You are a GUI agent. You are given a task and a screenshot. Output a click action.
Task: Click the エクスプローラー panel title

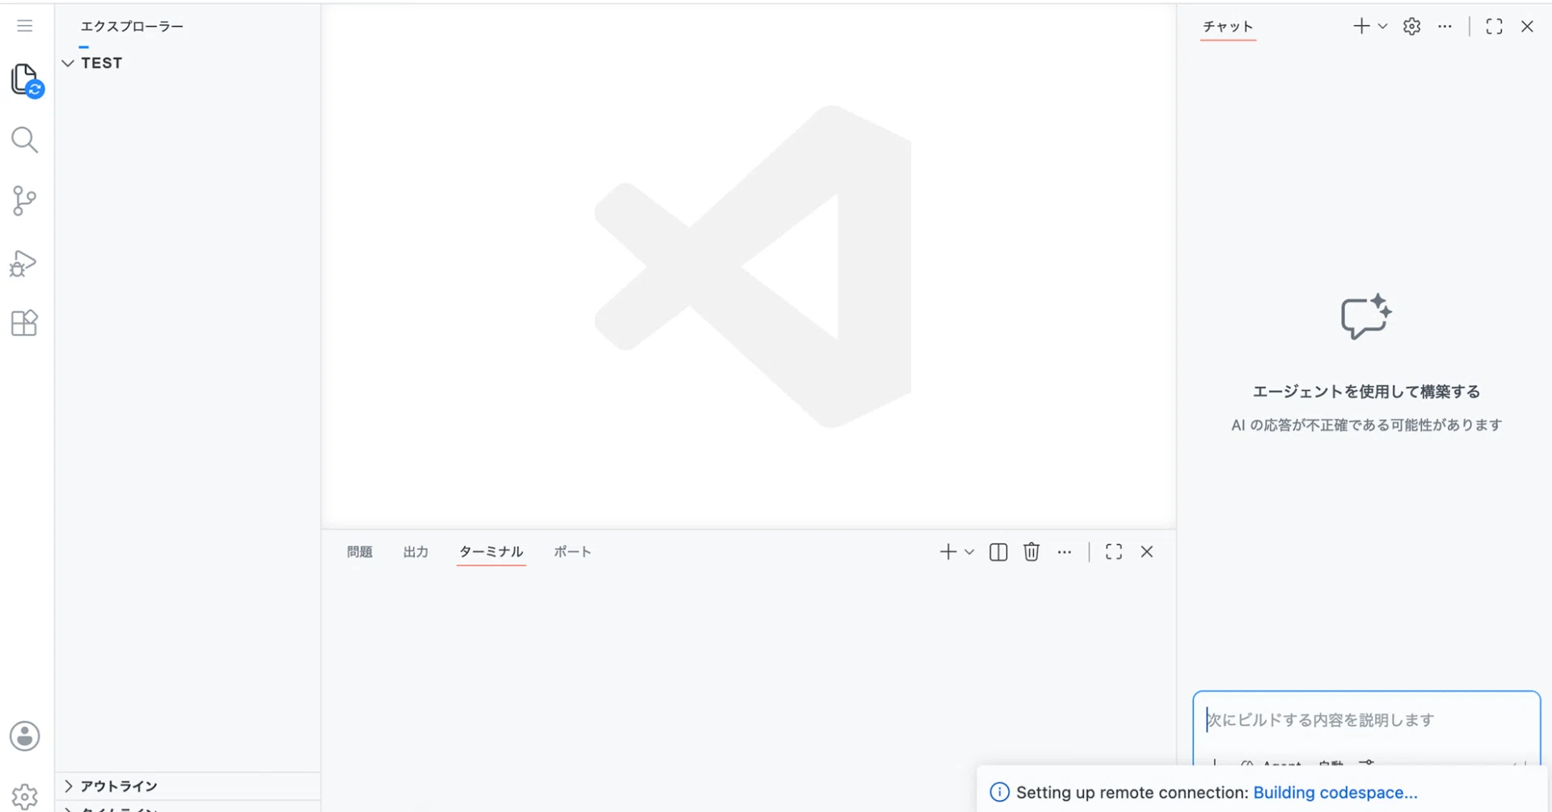pyautogui.click(x=132, y=27)
